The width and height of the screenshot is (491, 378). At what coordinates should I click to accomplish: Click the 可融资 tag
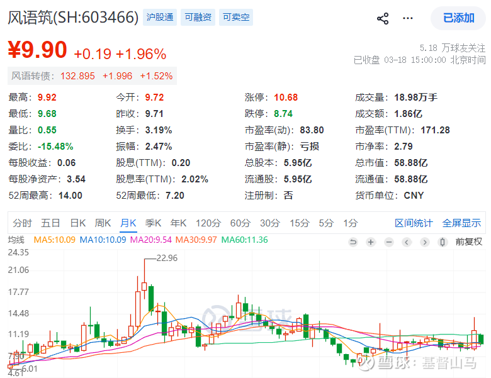click(x=198, y=17)
